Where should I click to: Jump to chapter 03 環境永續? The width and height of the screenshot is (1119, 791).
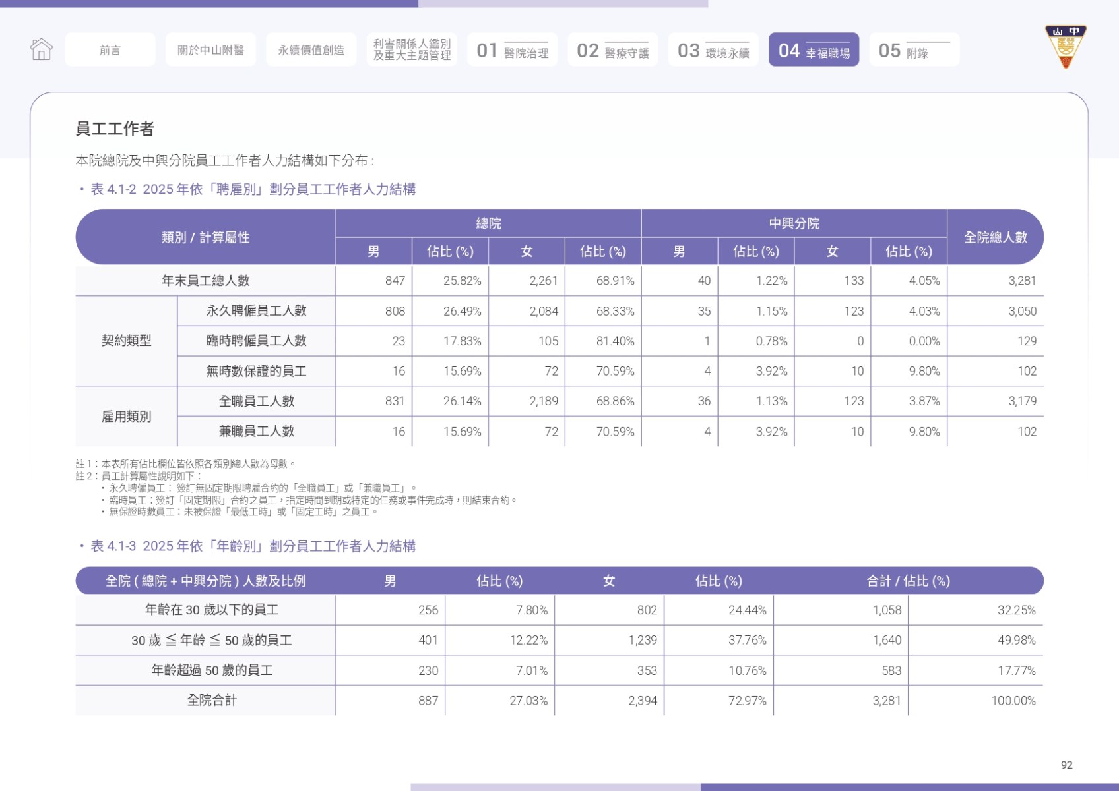click(713, 49)
